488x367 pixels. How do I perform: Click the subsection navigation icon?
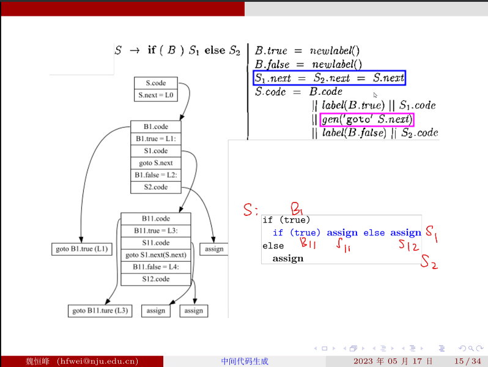tap(383, 348)
